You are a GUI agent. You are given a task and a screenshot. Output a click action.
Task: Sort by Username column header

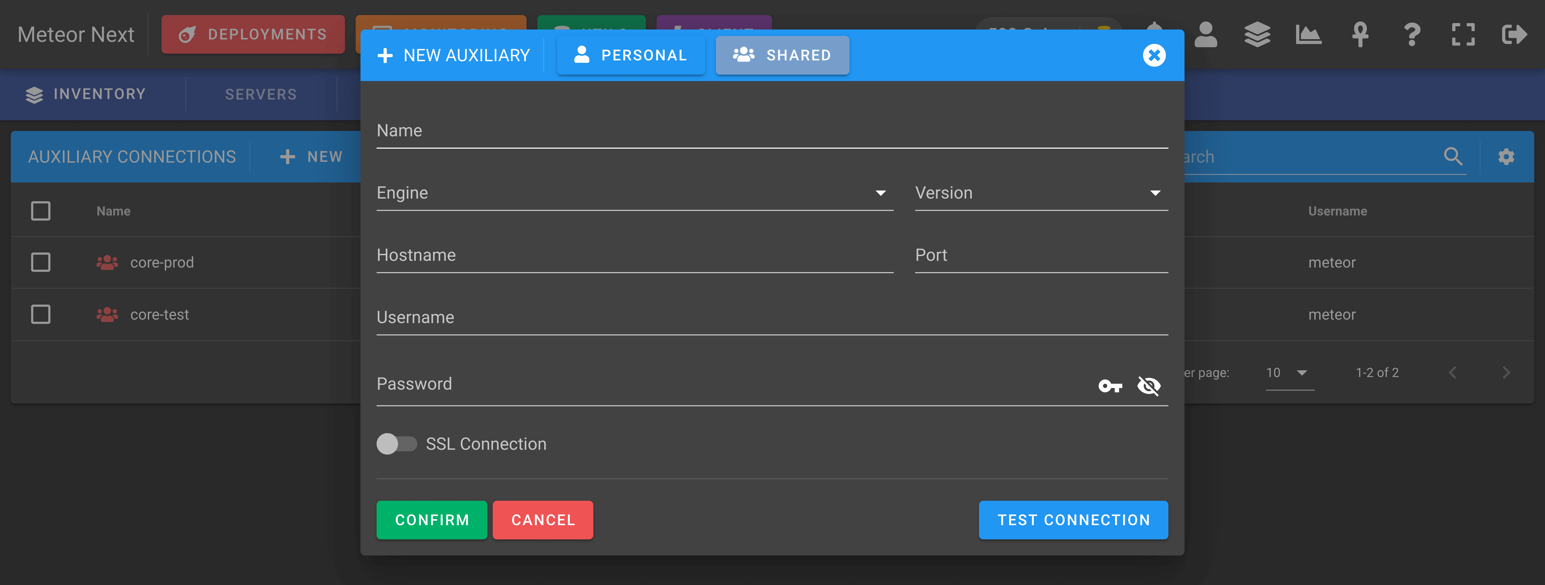point(1337,211)
